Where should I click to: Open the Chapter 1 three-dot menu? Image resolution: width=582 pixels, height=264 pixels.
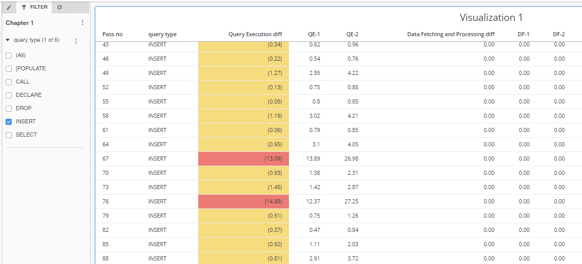(83, 23)
